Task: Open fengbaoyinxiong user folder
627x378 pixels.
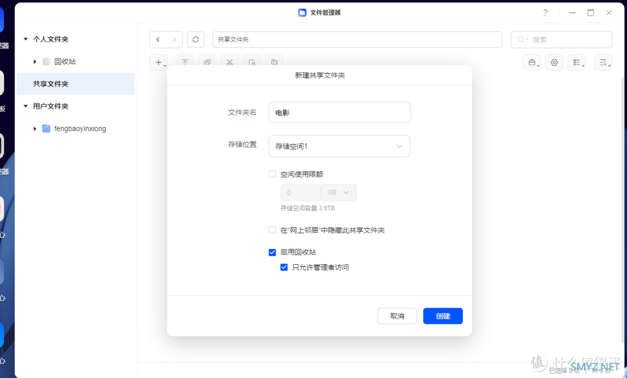Action: coord(80,128)
